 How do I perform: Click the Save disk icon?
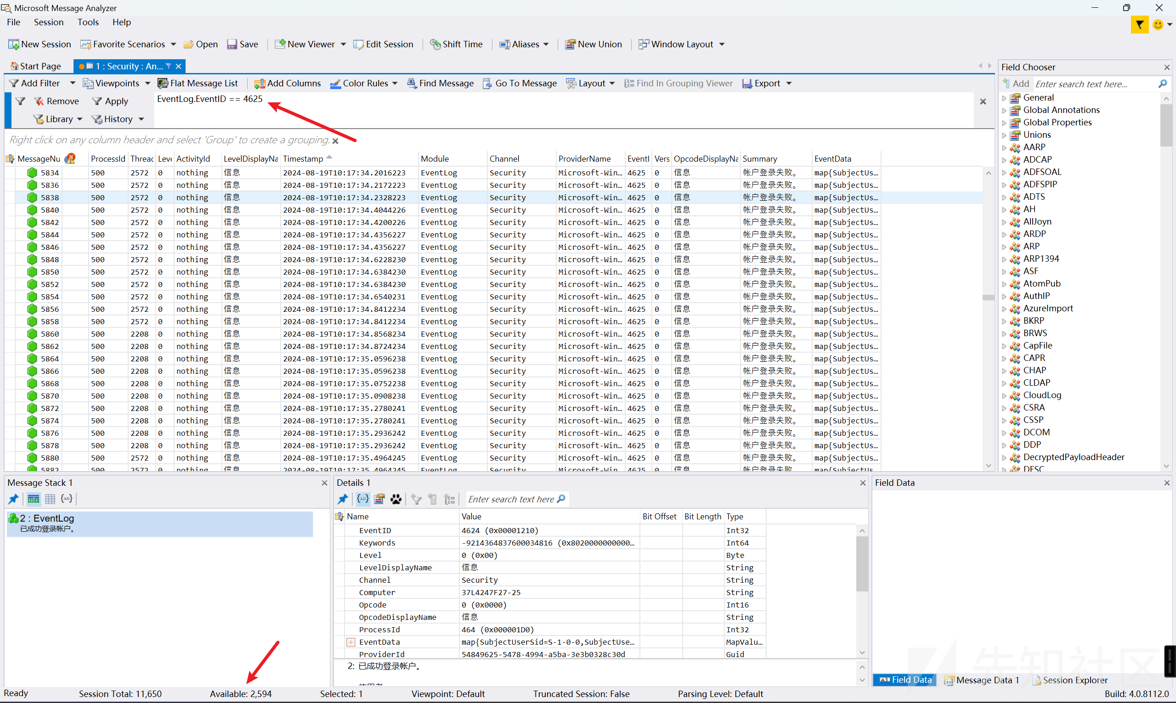(x=232, y=44)
